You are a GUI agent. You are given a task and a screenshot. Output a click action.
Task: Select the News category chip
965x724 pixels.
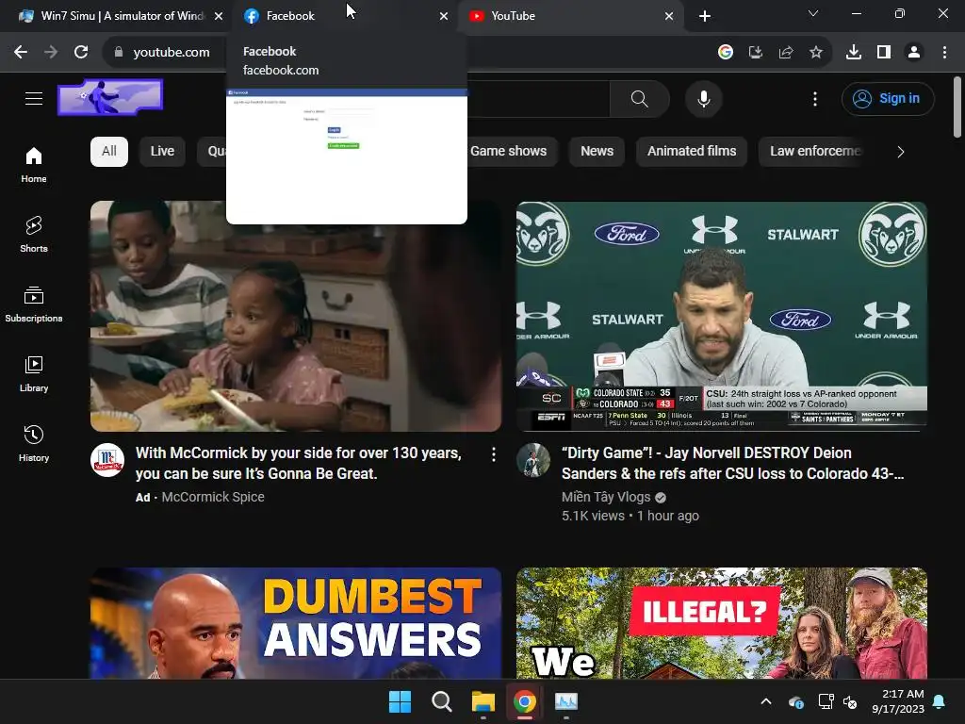597,152
